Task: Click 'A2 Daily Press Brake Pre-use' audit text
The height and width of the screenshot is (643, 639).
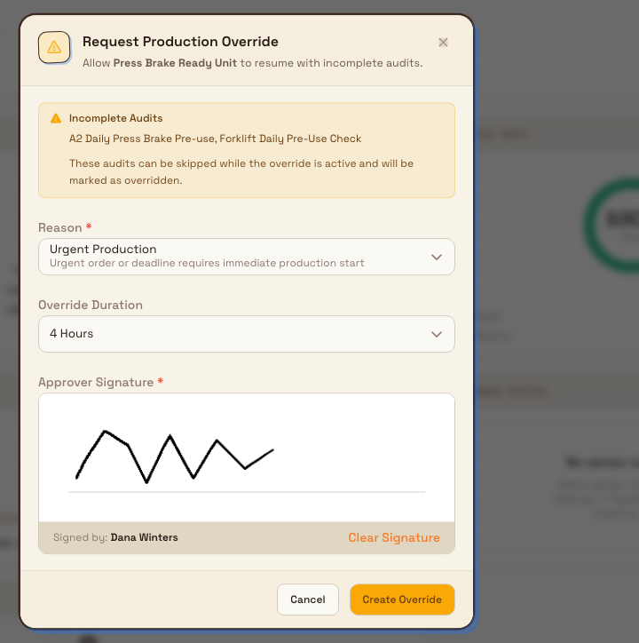Action: point(142,139)
